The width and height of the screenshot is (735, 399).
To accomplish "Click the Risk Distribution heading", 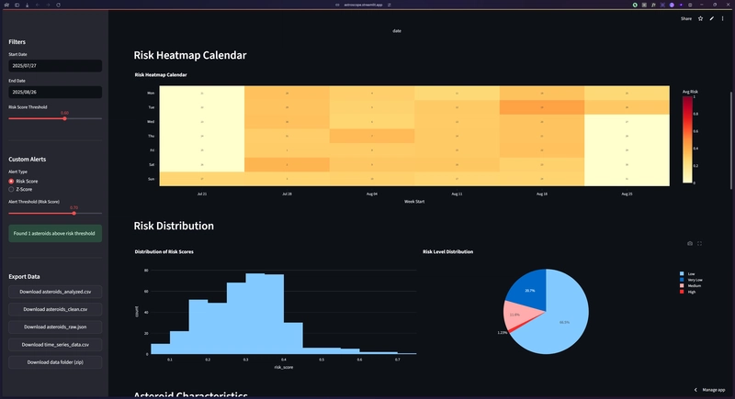I will (174, 226).
